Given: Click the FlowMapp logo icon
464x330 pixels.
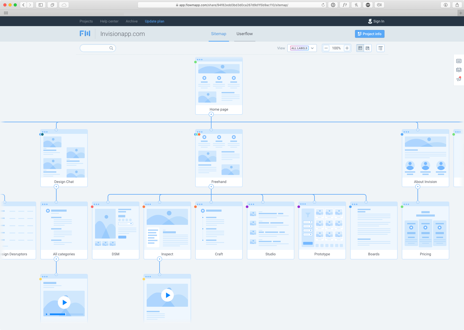Looking at the screenshot, I should point(85,34).
